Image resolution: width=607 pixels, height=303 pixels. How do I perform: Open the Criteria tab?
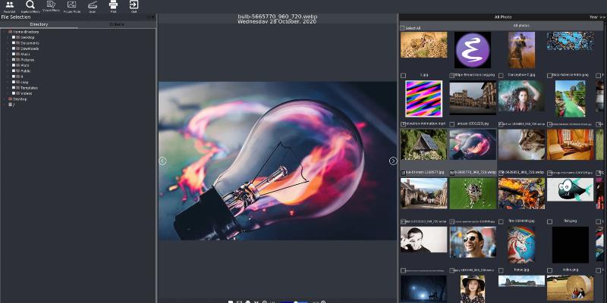117,24
